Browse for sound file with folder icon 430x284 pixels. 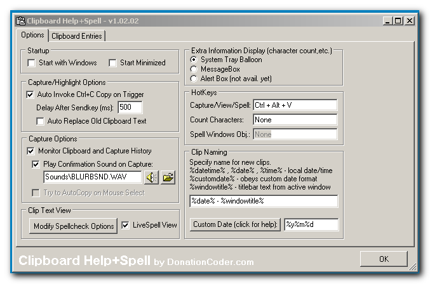168,177
